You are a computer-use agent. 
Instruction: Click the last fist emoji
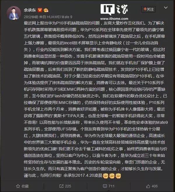118,176
